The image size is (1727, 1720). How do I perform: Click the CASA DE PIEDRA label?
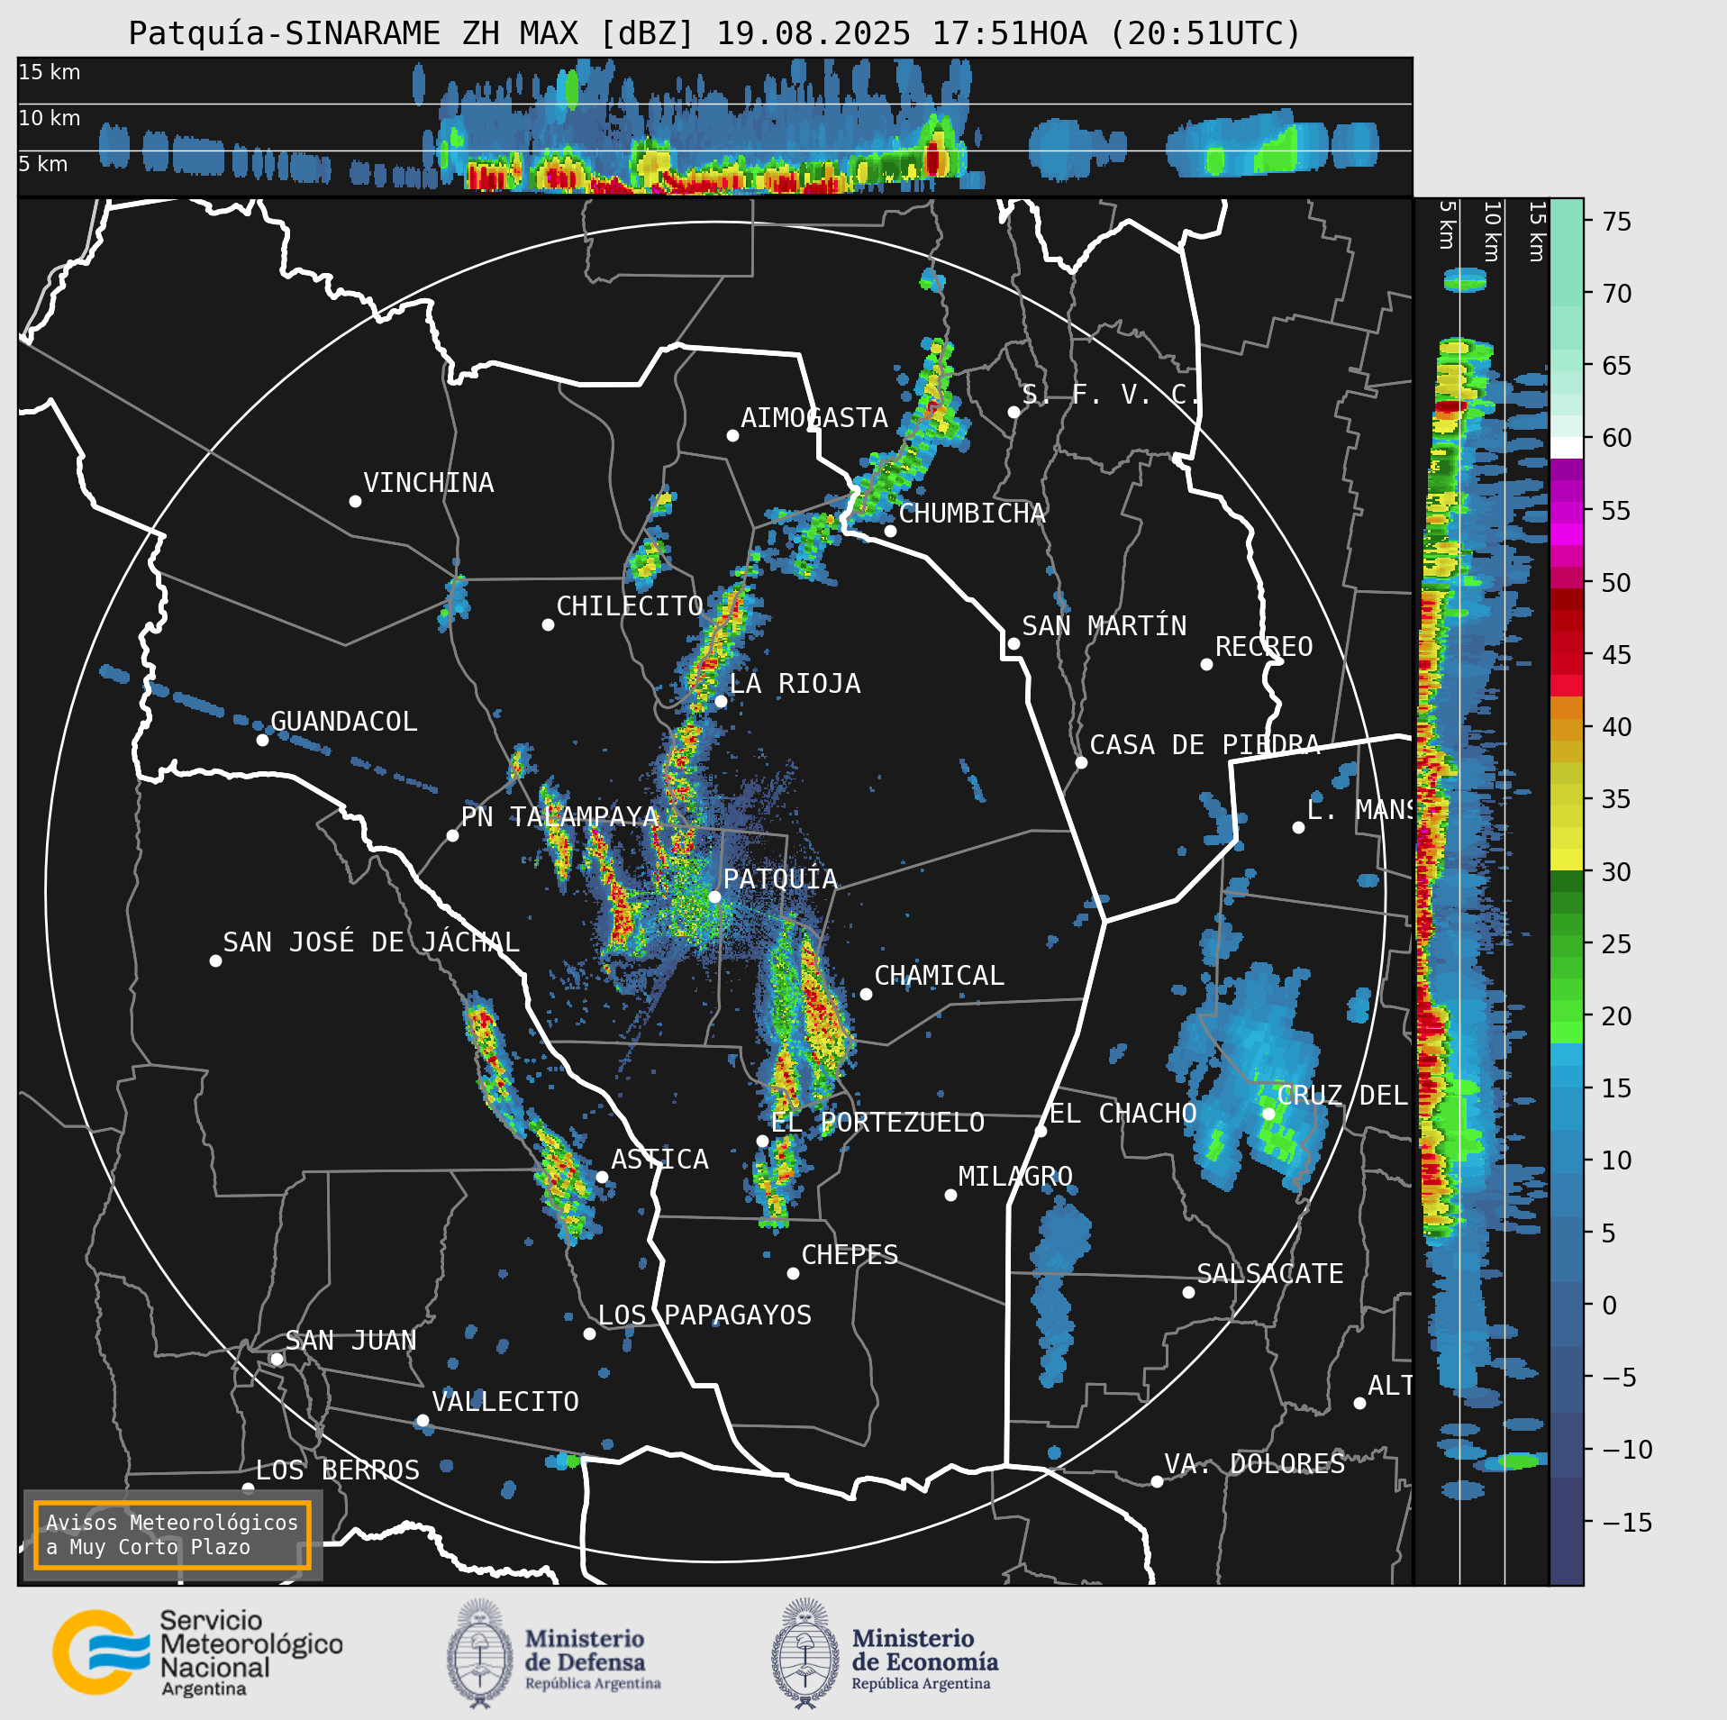point(1204,745)
